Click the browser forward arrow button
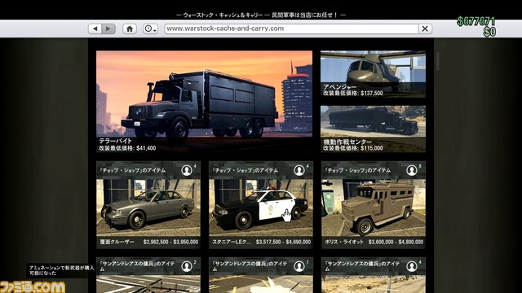This screenshot has height=293, width=522. [108, 29]
